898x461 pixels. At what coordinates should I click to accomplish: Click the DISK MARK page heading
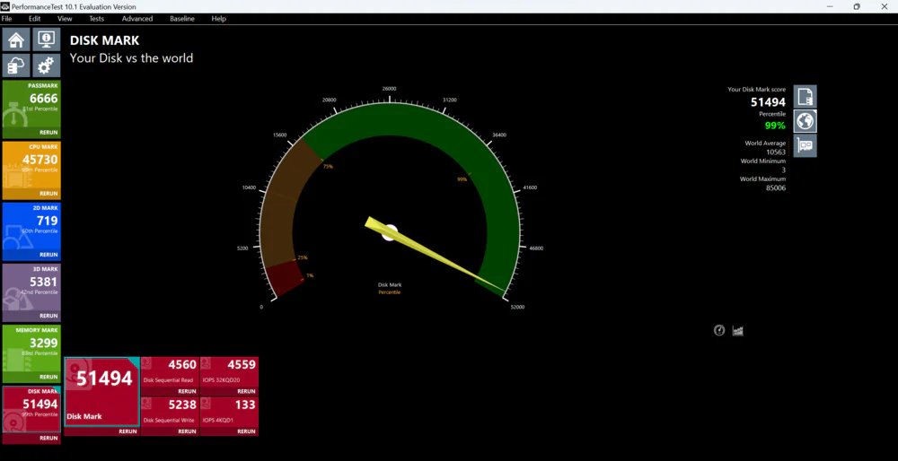pyautogui.click(x=104, y=40)
